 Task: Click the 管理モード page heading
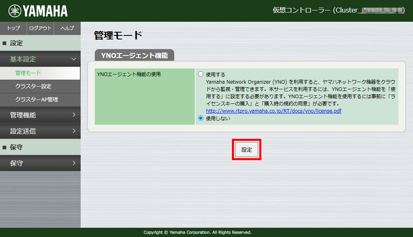118,35
